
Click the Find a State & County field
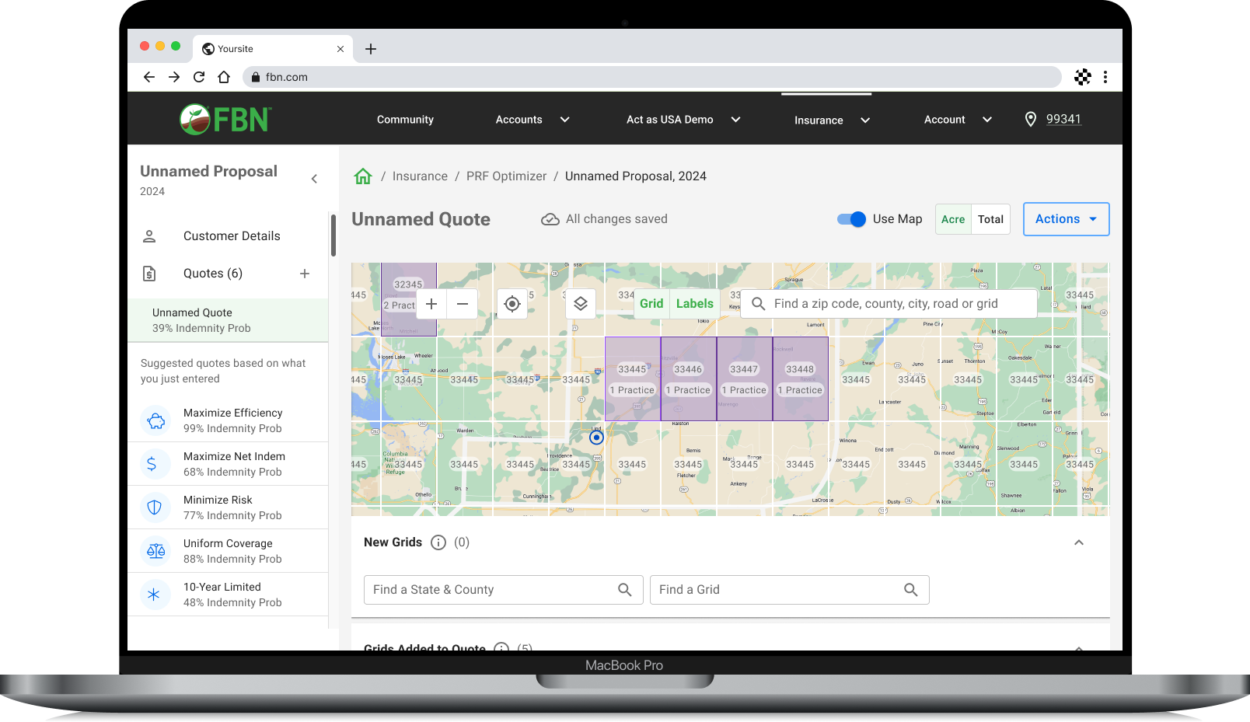[503, 590]
